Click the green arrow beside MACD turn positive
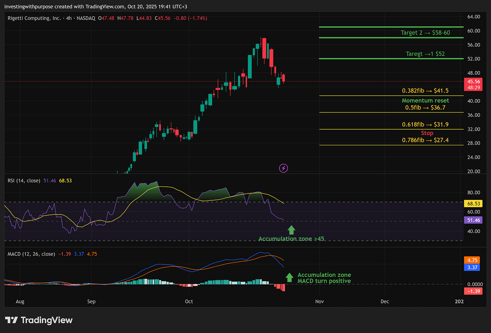Viewport: 491px width, 333px height. [x=289, y=278]
